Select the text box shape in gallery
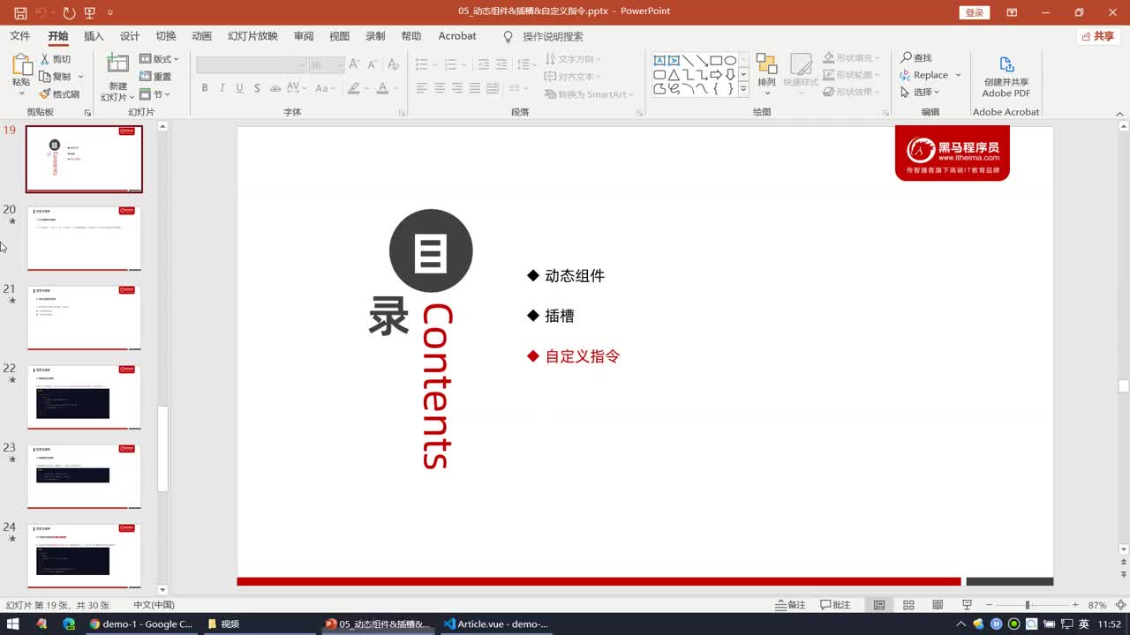 pyautogui.click(x=659, y=61)
